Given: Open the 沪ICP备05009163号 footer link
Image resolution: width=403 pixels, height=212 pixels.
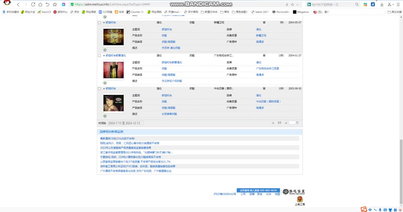Looking at the screenshot, I should [225, 194].
